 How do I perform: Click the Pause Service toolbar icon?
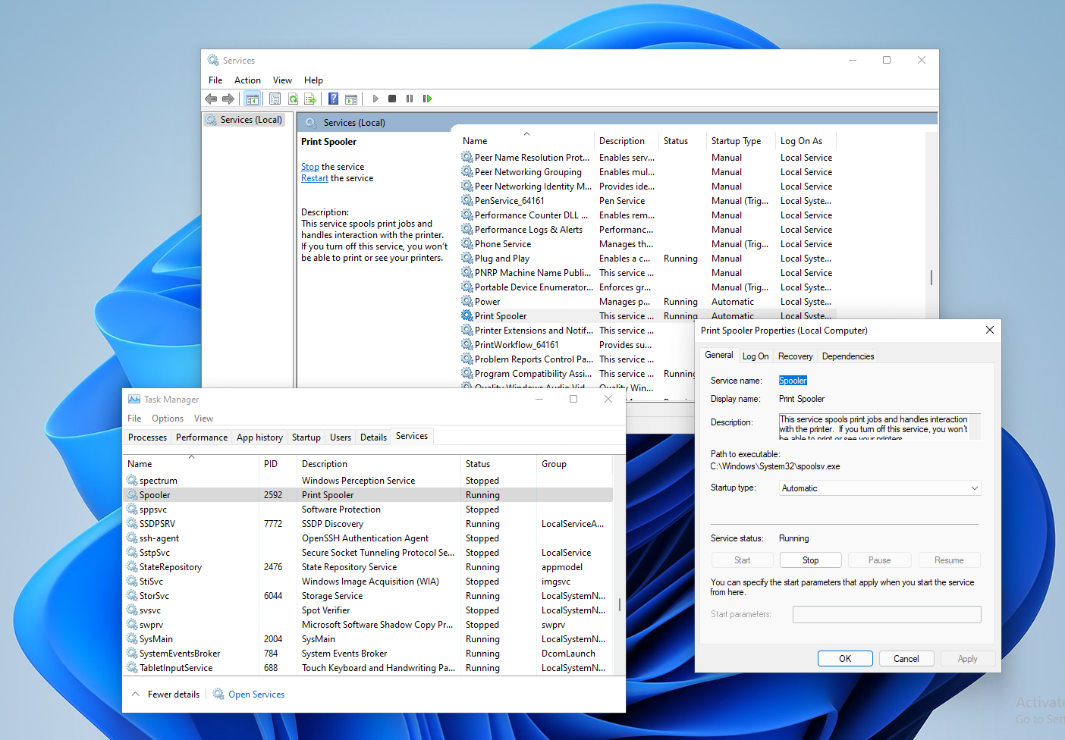(x=410, y=99)
